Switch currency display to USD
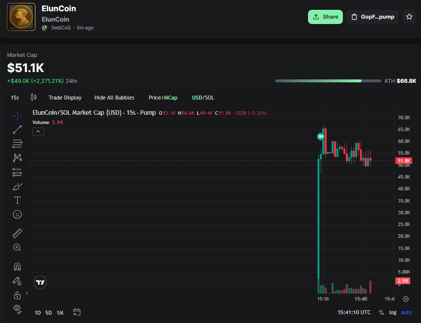The width and height of the screenshot is (421, 323). pyautogui.click(x=197, y=98)
